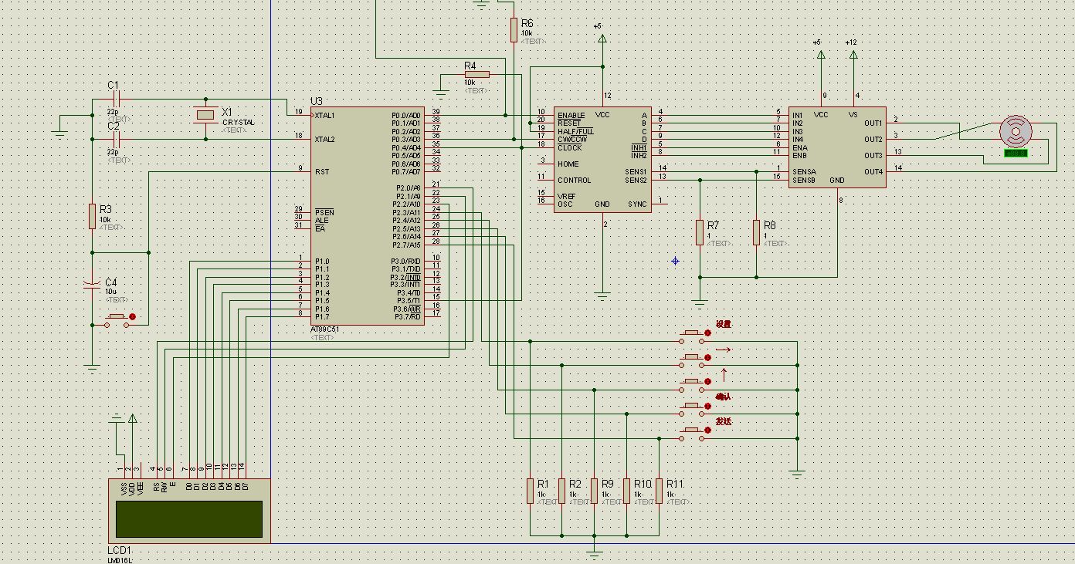This screenshot has width=1075, height=564.
Task: Click +5 terminal above driver chip VCC
Action: (821, 52)
